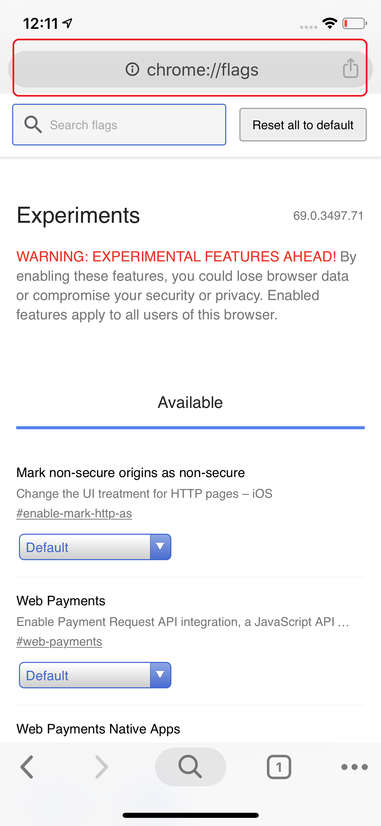Open Default dropdown for Web Payments
The width and height of the screenshot is (381, 826).
85,675
